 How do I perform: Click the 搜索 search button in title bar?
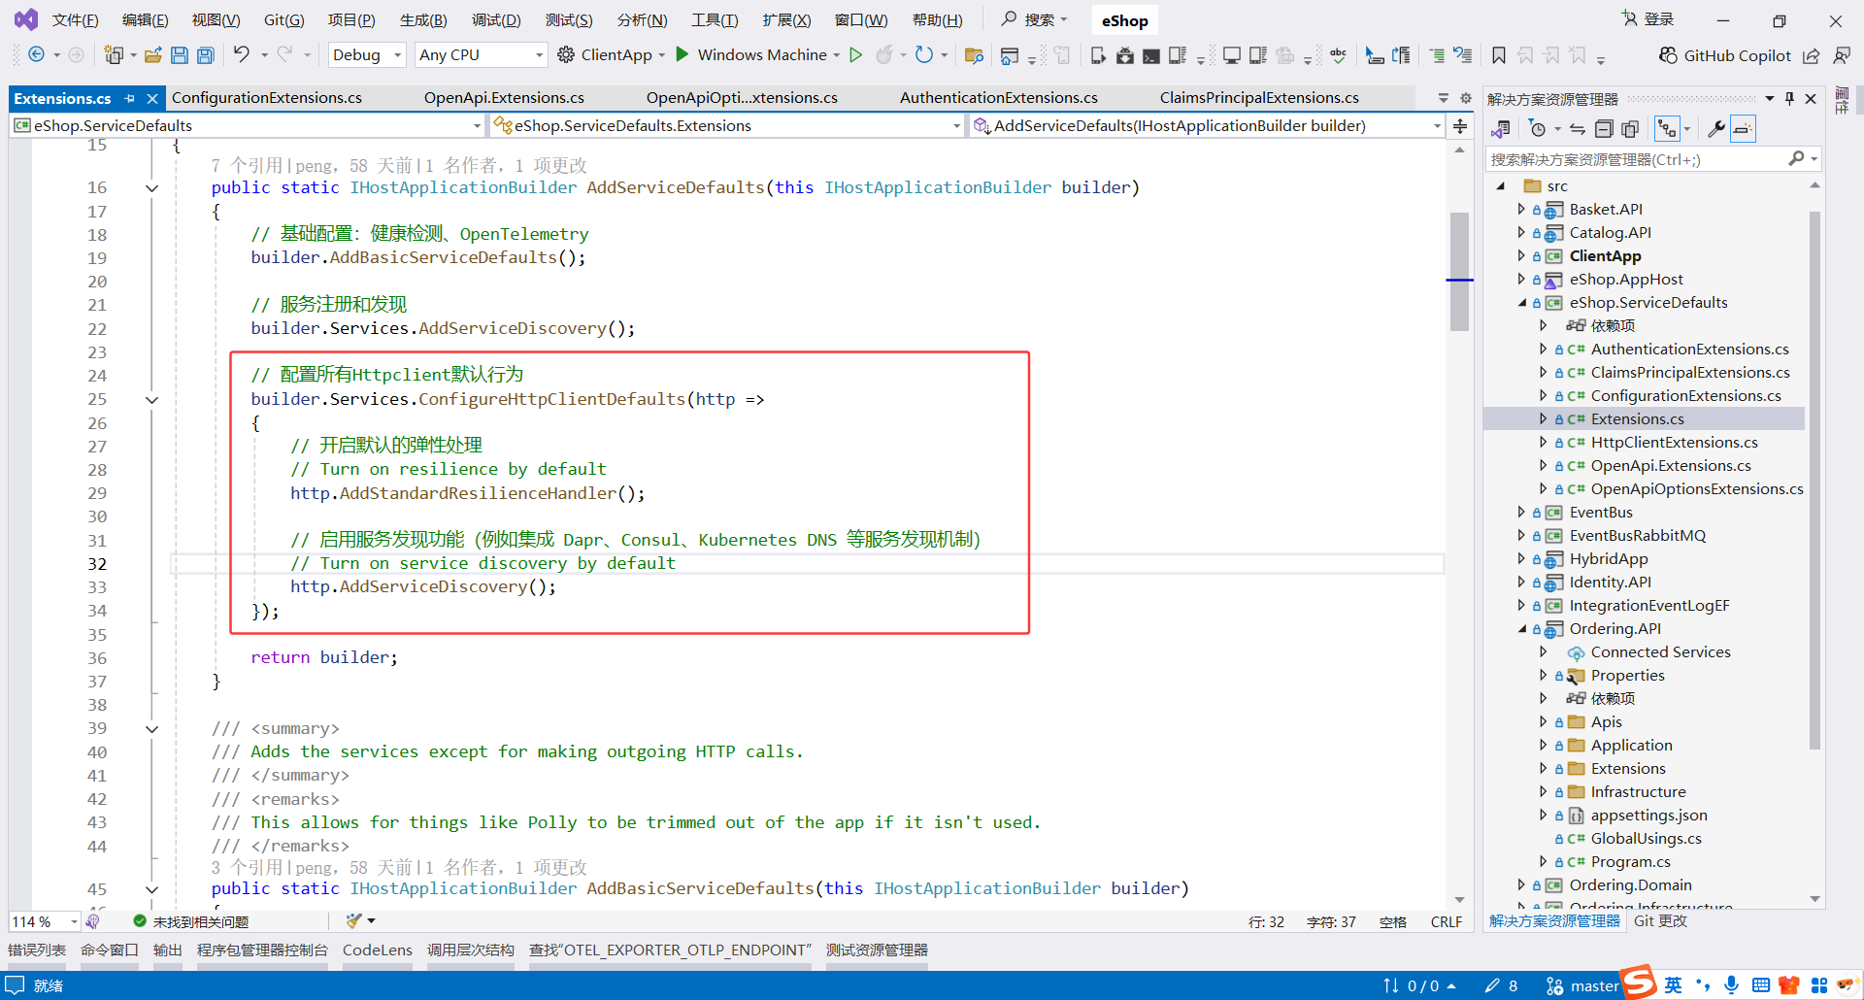point(1035,20)
